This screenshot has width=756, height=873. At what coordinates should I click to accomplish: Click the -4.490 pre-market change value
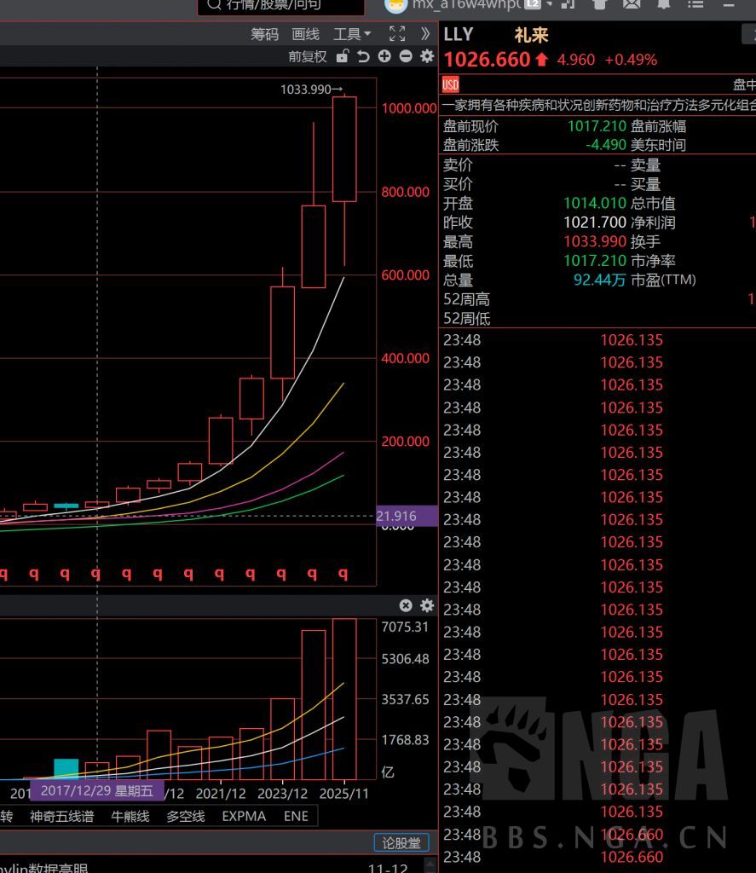pyautogui.click(x=606, y=145)
